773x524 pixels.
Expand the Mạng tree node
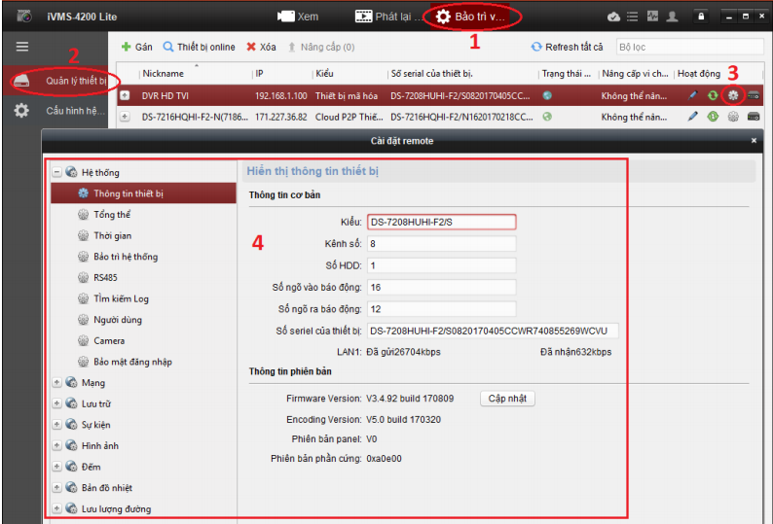point(56,383)
